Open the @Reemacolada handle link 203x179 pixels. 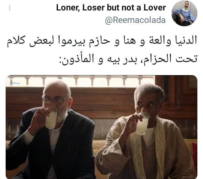pyautogui.click(x=135, y=20)
